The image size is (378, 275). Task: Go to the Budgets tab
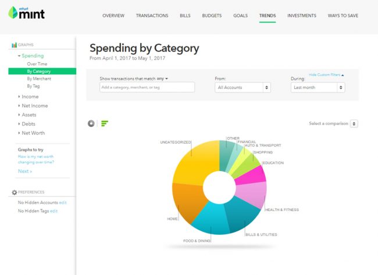212,16
